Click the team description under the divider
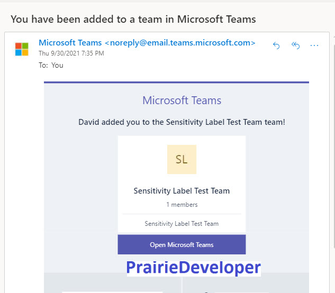The height and width of the screenshot is (293, 335). coord(182,224)
